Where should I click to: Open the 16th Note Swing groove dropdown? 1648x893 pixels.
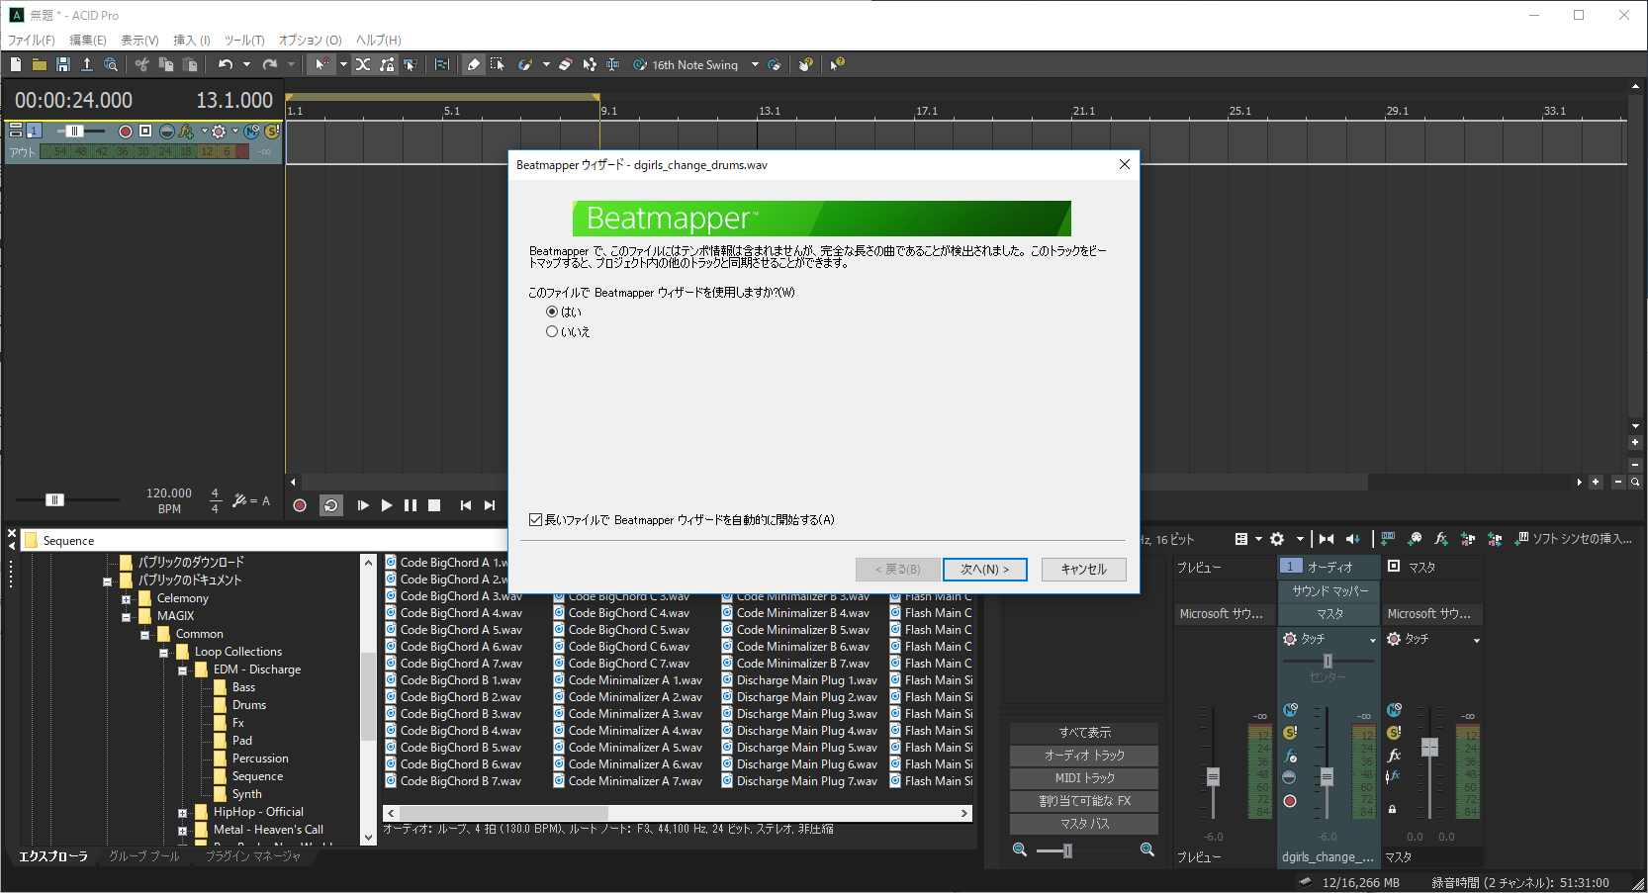pos(755,65)
